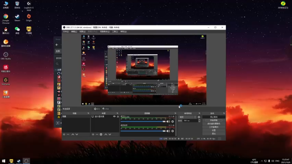Move the scene up in the list

click(x=73, y=134)
